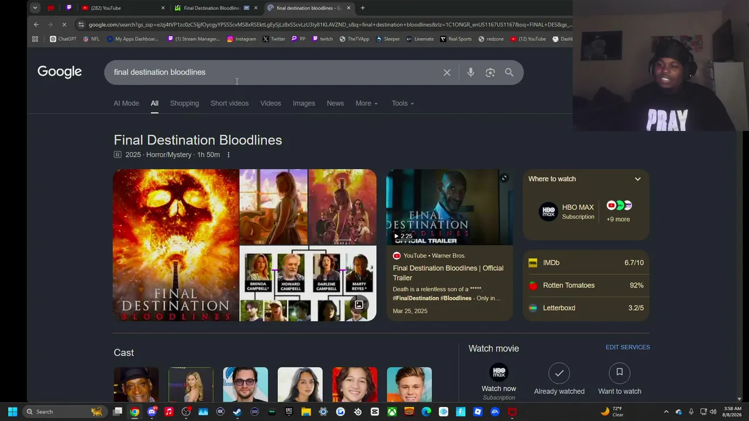
Task: Open Google Lens image search icon
Action: tap(490, 73)
